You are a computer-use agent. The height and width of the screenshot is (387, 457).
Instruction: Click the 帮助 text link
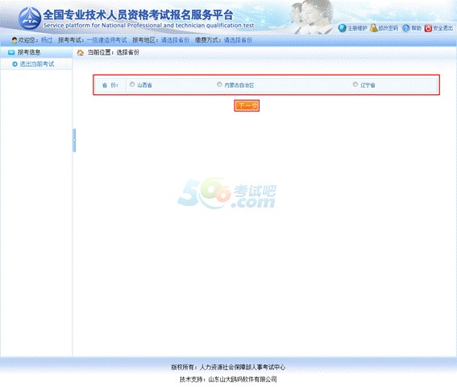pyautogui.click(x=416, y=28)
